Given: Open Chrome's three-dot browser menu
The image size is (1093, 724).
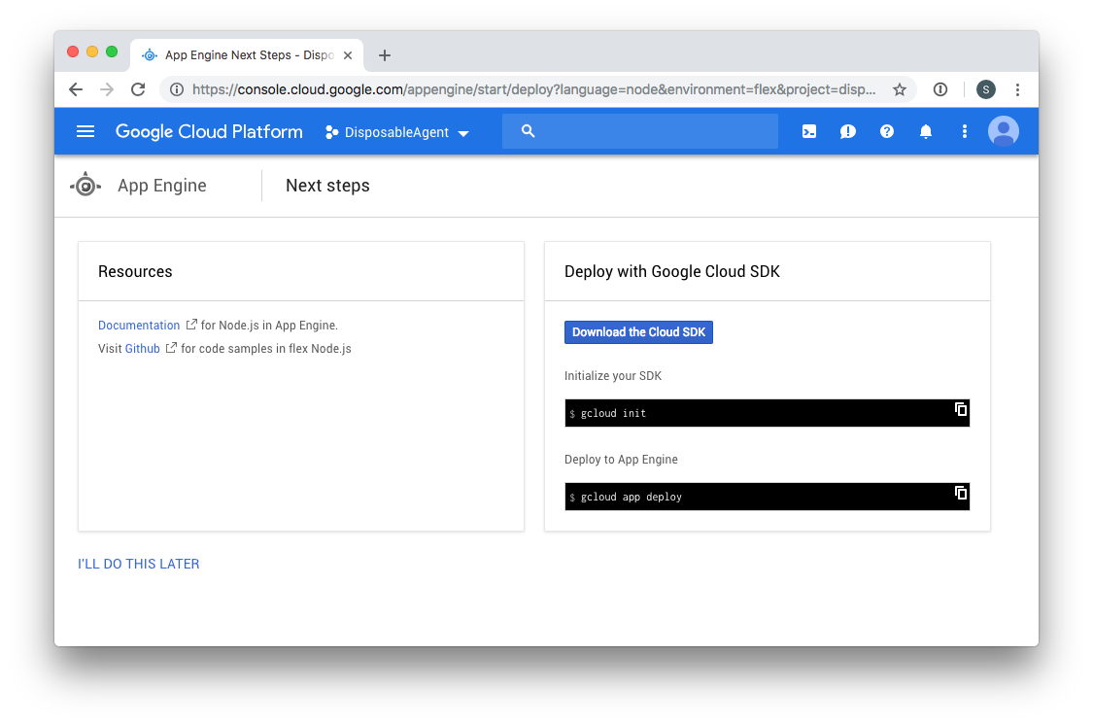Looking at the screenshot, I should (x=1017, y=89).
